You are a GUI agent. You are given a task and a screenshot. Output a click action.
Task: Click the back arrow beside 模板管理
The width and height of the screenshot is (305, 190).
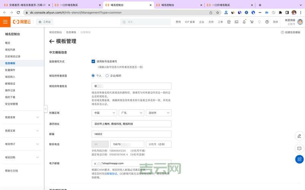pos(52,41)
